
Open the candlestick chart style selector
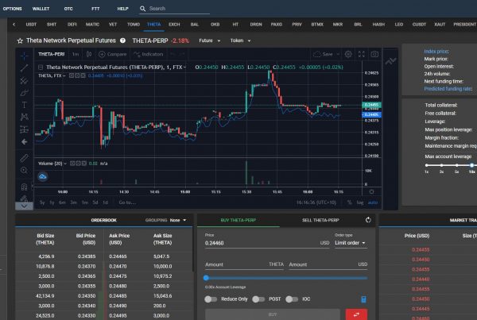click(x=89, y=54)
